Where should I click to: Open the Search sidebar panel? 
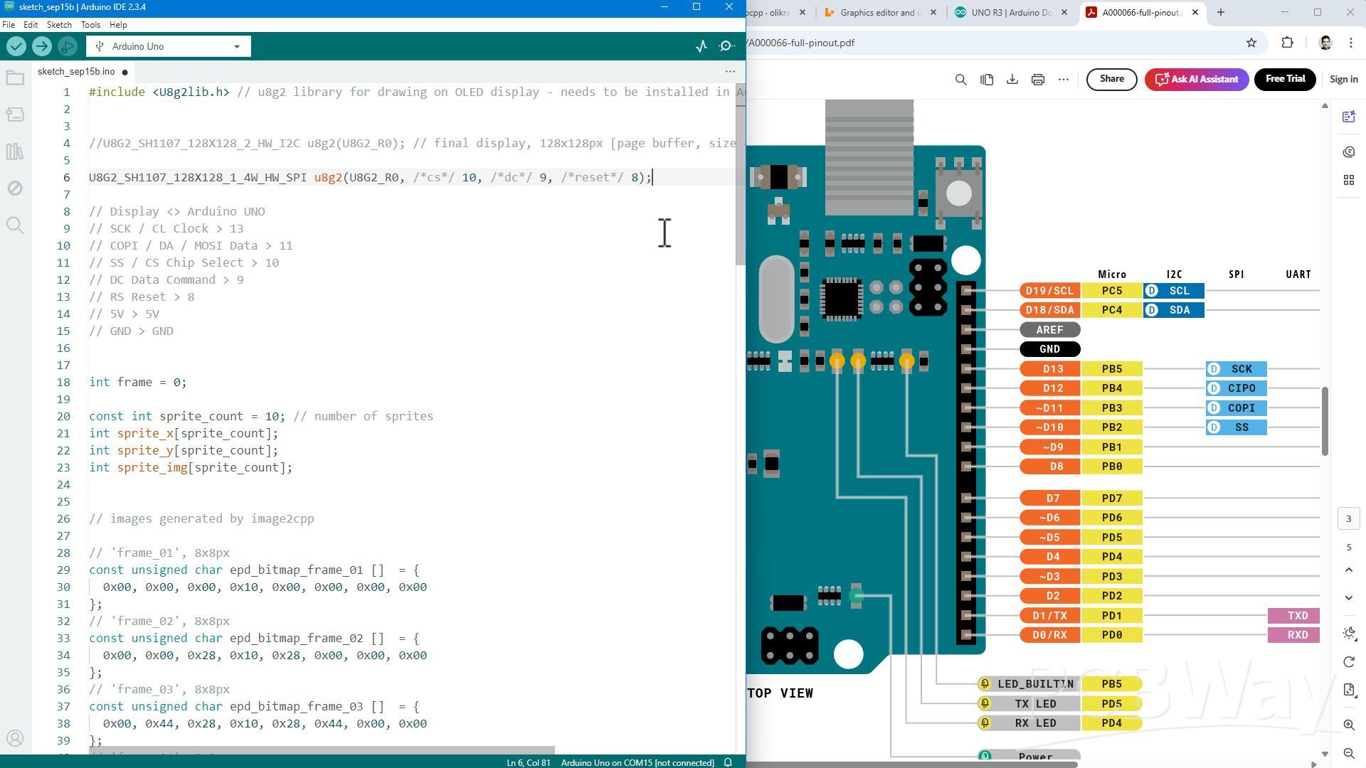click(x=15, y=225)
